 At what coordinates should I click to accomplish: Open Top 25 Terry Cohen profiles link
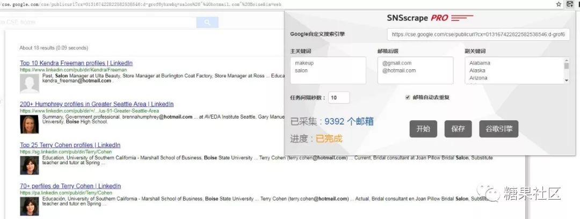[x=70, y=145]
